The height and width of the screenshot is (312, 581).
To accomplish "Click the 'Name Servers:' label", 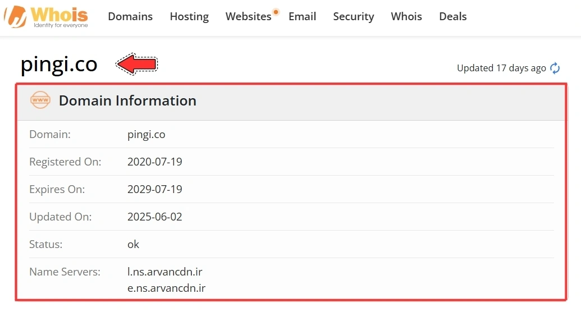I will click(65, 272).
